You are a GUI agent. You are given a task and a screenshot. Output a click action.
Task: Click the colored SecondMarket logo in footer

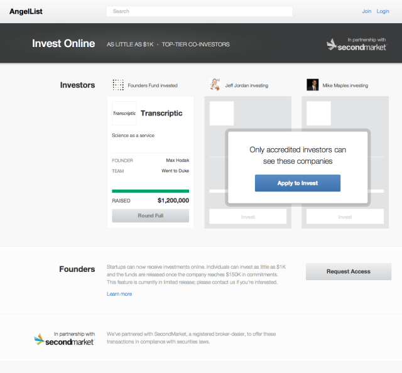pos(64,338)
